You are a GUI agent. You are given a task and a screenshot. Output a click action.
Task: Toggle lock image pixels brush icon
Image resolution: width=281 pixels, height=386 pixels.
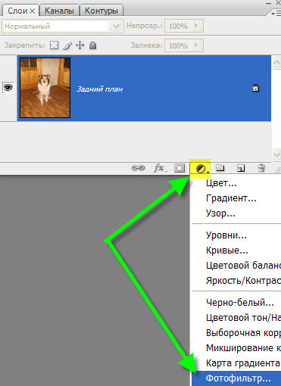tap(67, 45)
